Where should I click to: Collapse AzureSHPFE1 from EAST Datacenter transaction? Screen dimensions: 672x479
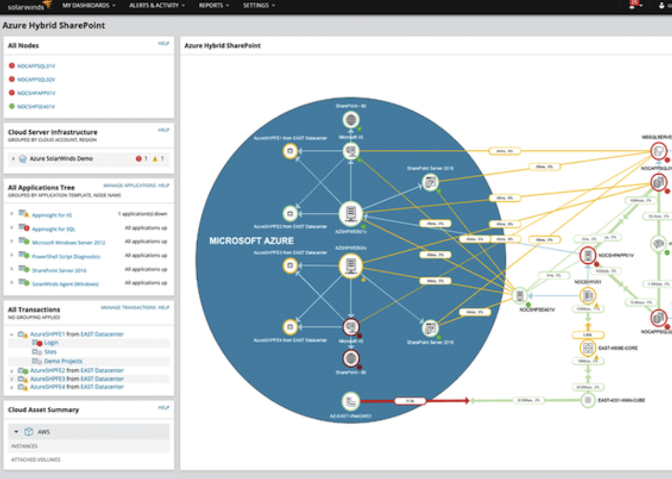(12, 334)
